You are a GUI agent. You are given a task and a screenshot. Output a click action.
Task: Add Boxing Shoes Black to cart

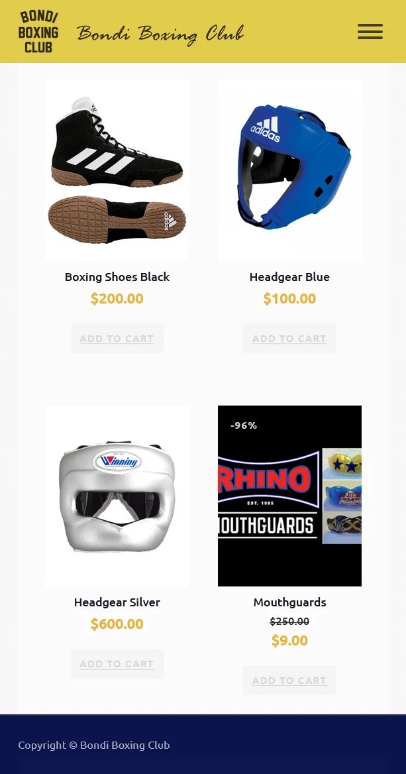click(x=117, y=338)
